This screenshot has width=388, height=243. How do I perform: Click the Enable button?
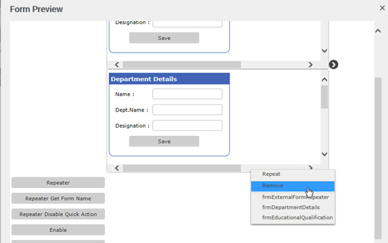[58, 230]
